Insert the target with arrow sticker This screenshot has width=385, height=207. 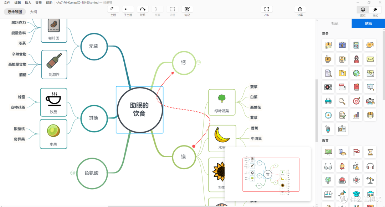tap(356, 101)
